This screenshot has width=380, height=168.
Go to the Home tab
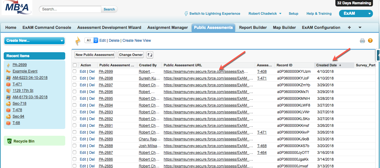pyautogui.click(x=11, y=28)
